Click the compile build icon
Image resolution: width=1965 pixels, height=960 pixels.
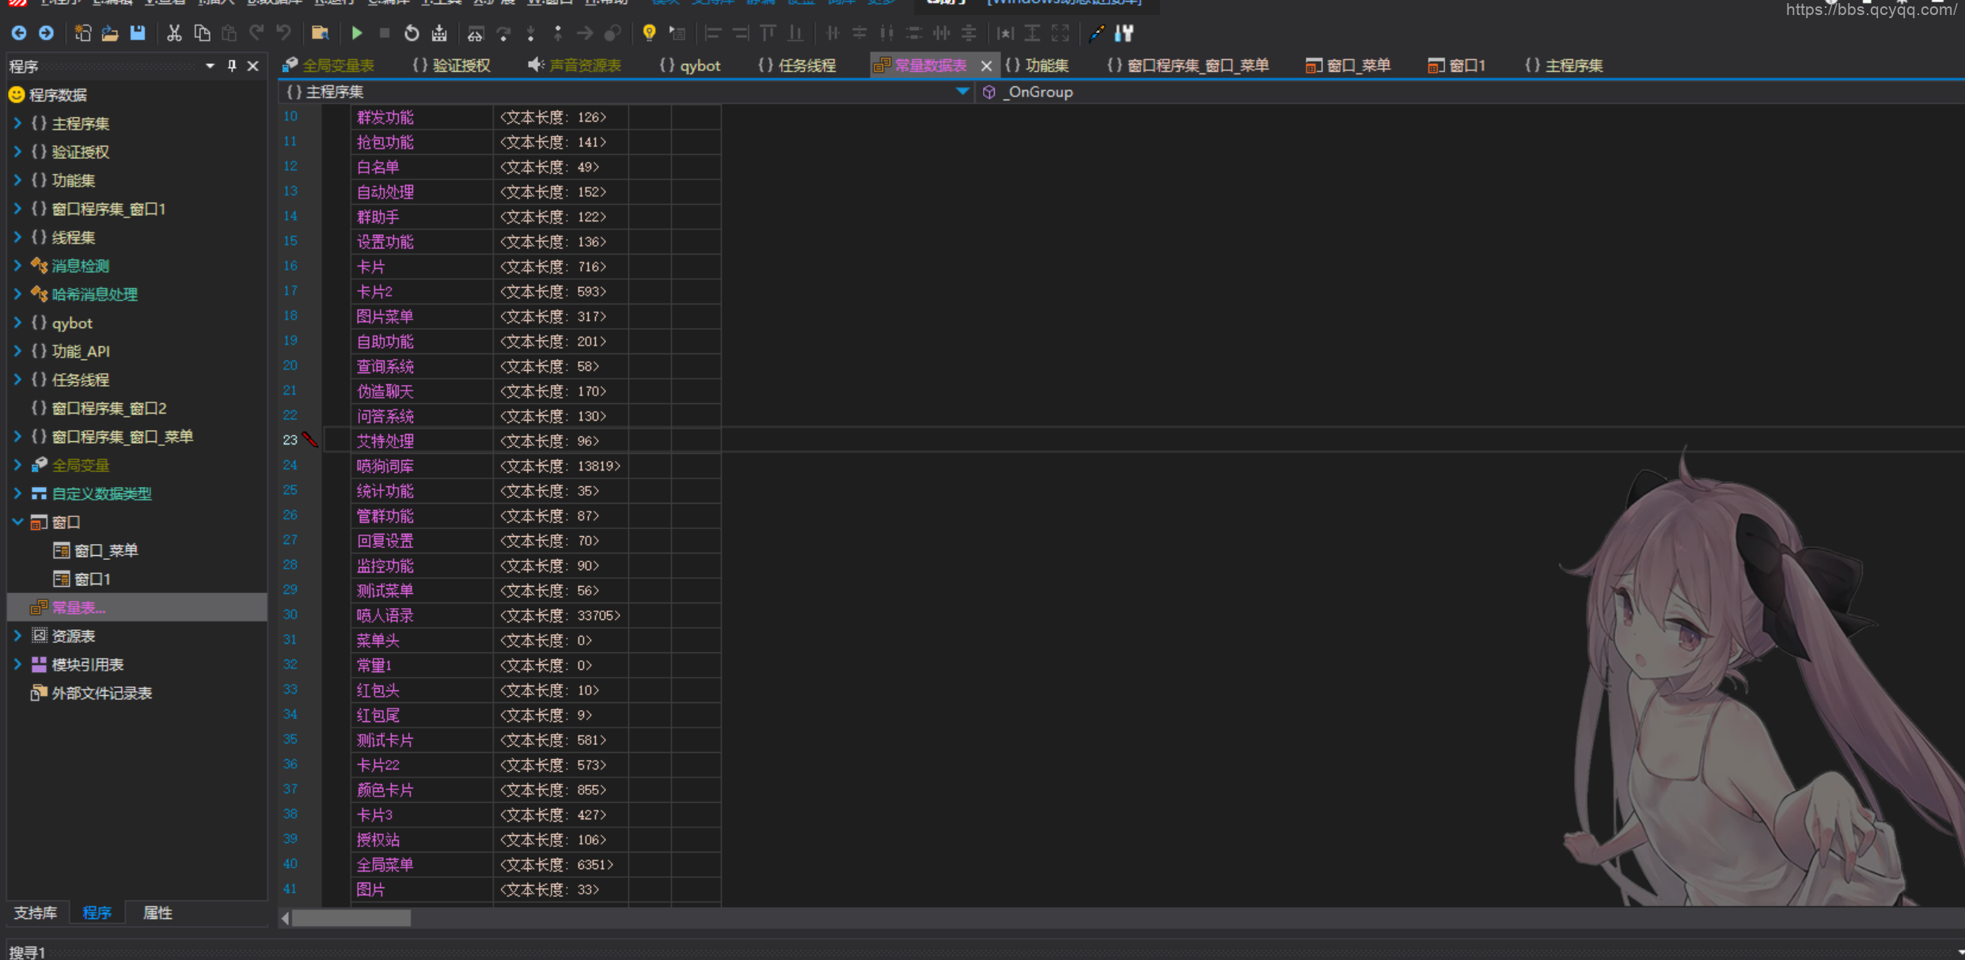439,33
